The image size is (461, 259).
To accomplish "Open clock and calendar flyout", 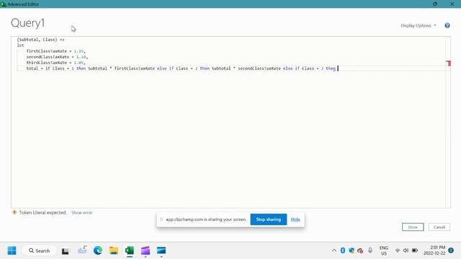I will pos(434,250).
